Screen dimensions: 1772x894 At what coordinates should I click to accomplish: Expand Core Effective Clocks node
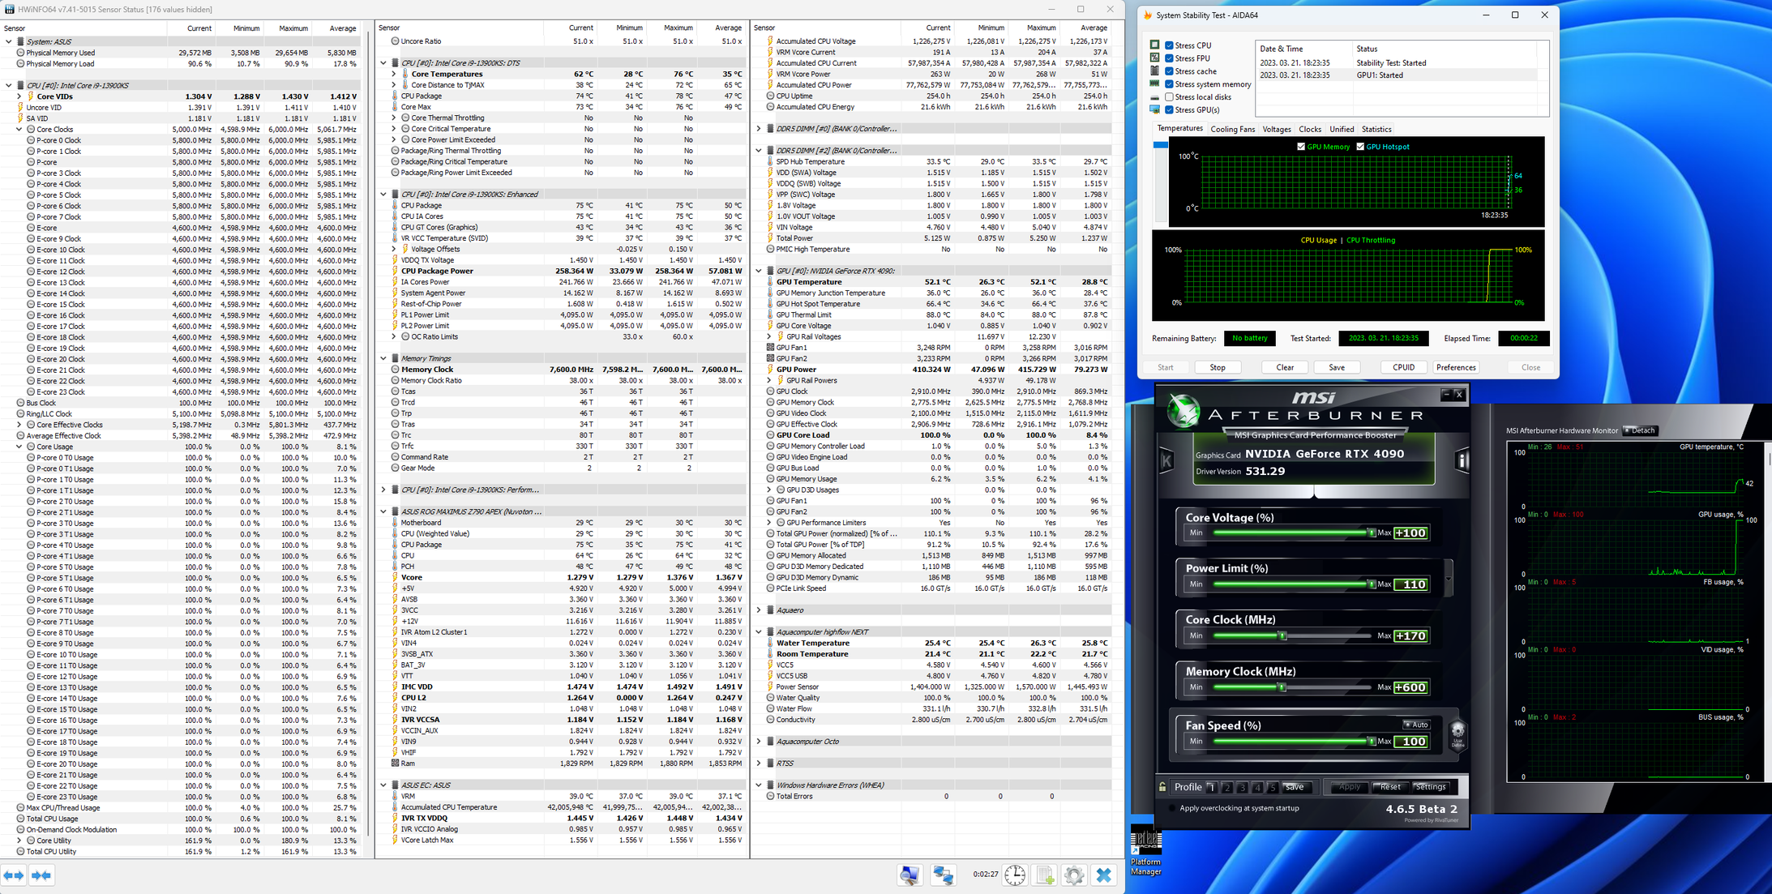[19, 425]
